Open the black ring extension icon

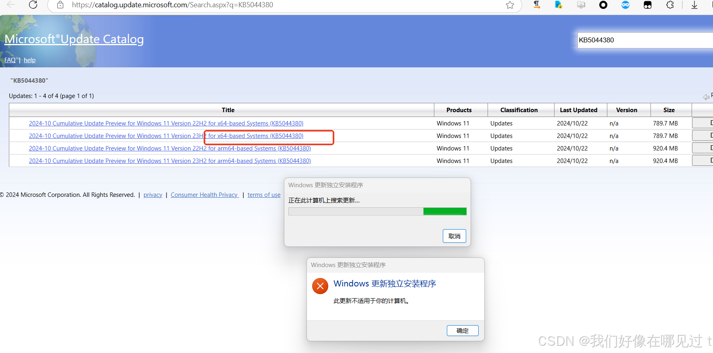(603, 5)
